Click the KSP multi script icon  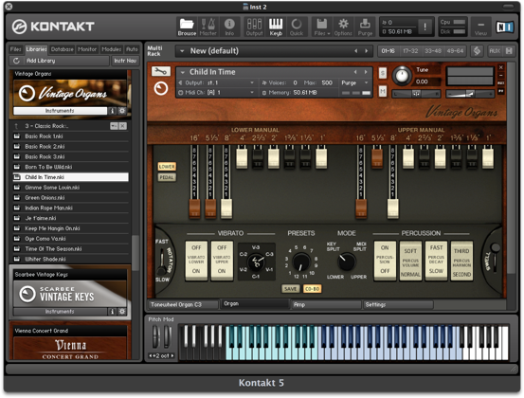pos(477,51)
